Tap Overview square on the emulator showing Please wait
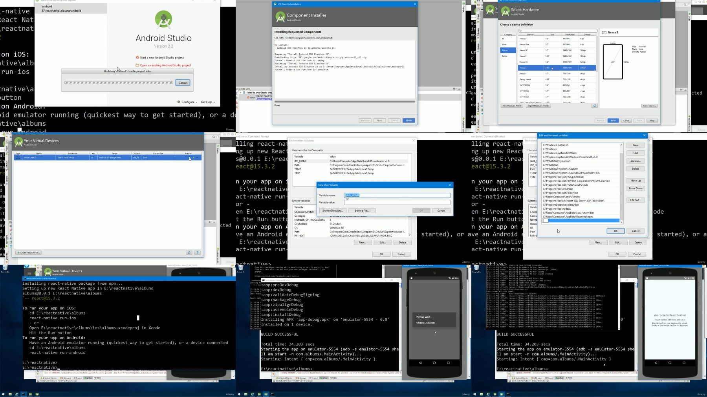707x397 pixels. click(x=448, y=363)
